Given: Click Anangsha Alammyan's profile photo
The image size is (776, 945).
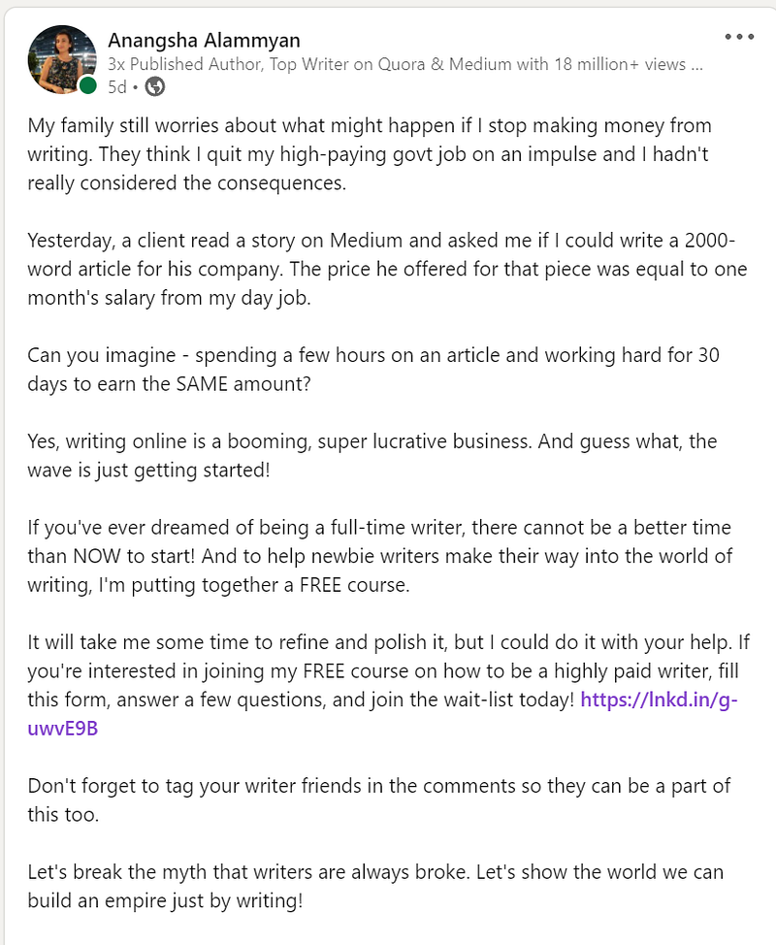Looking at the screenshot, I should 63,59.
